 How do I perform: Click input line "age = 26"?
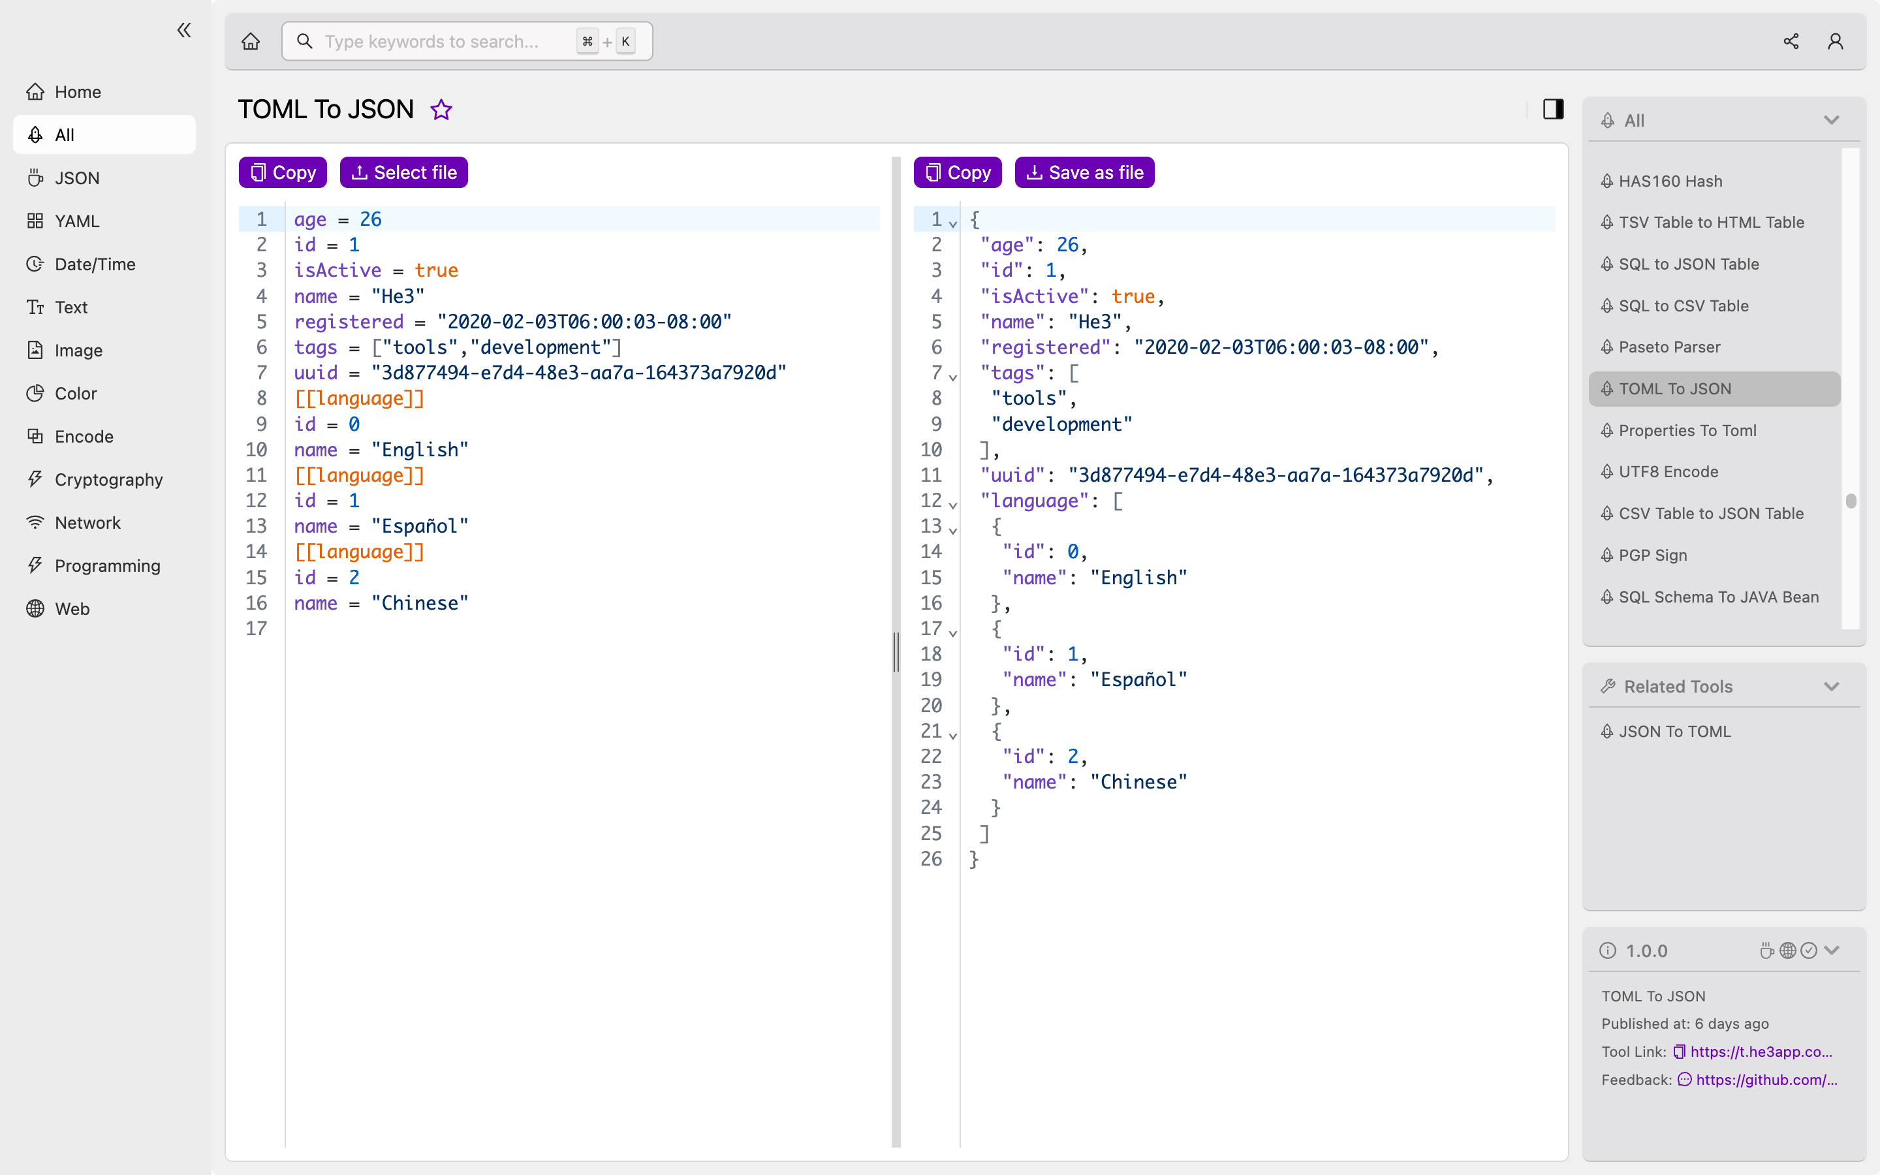337,219
